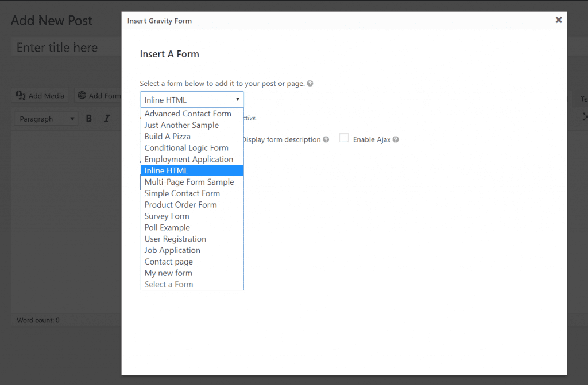Toggle italic formatting in editor toolbar
The image size is (588, 385).
tap(107, 119)
